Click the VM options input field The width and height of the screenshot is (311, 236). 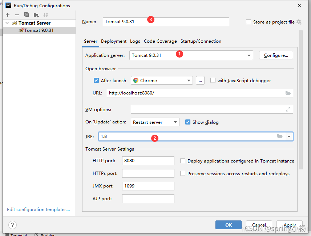(x=212, y=109)
